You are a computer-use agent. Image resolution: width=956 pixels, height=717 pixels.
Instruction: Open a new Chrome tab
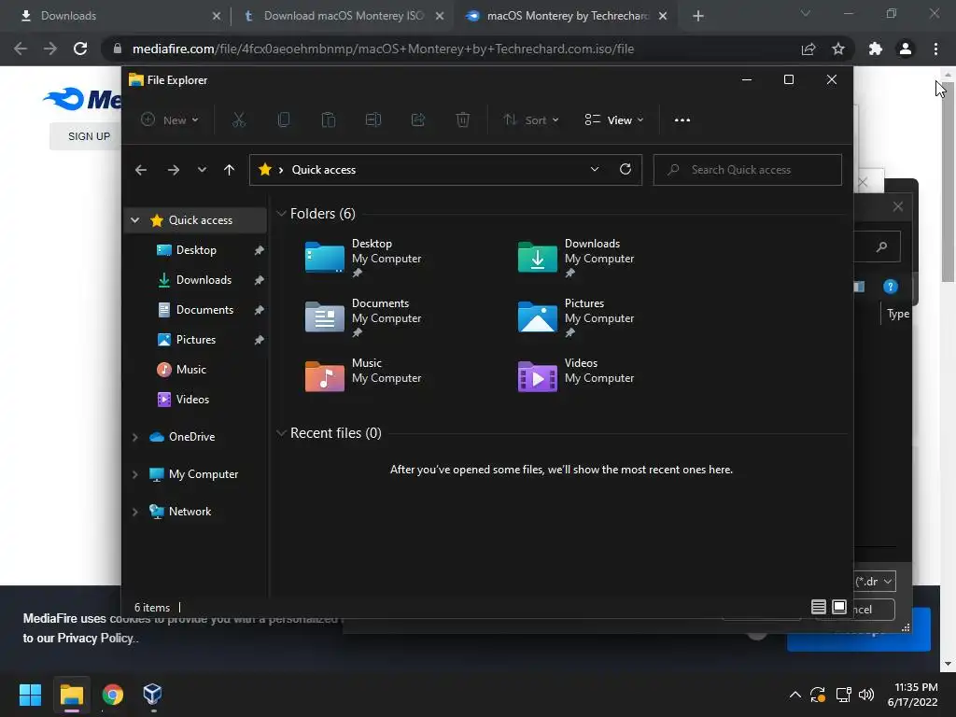point(698,16)
